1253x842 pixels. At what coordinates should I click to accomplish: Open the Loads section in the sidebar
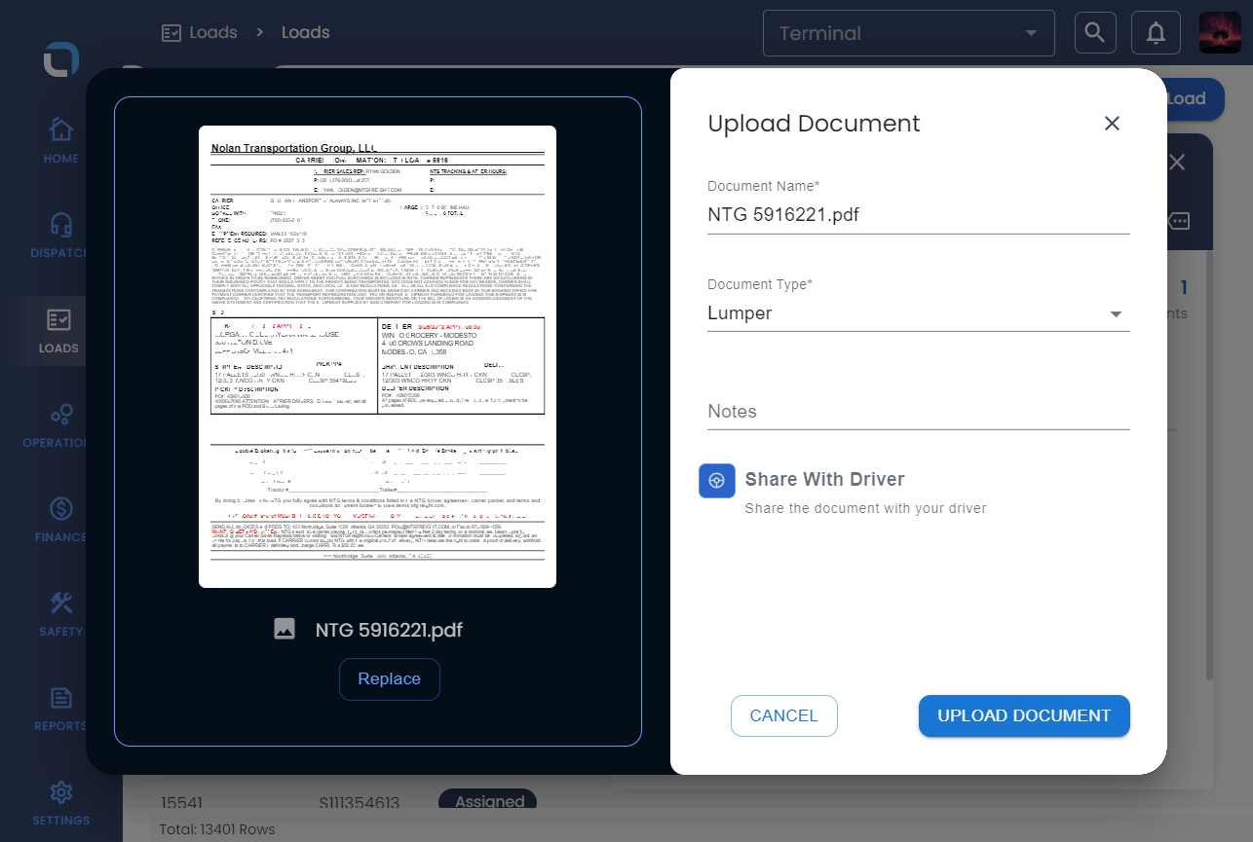[60, 331]
